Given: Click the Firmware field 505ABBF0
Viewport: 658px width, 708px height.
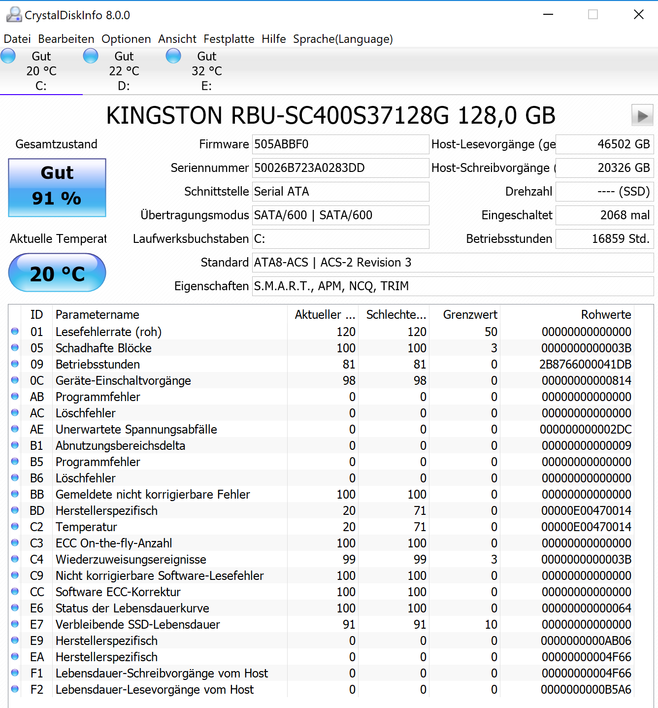Looking at the screenshot, I should pos(340,144).
